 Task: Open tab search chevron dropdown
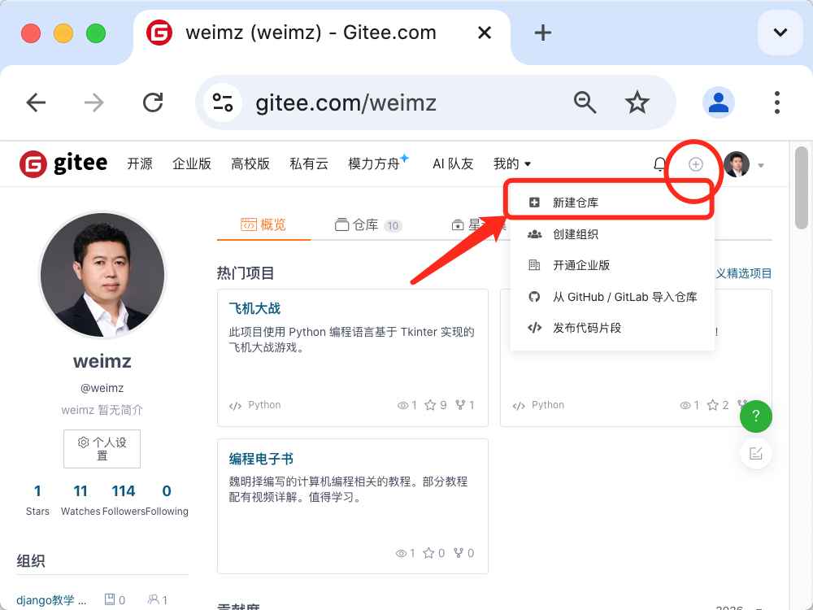click(780, 33)
